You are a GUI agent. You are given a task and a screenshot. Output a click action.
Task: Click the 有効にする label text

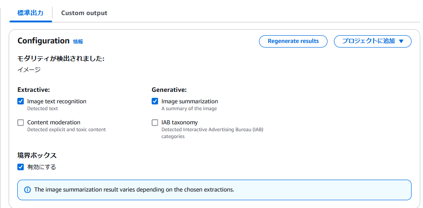click(x=42, y=167)
